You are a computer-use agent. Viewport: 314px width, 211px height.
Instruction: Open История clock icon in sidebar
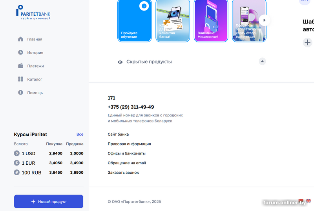[20, 52]
